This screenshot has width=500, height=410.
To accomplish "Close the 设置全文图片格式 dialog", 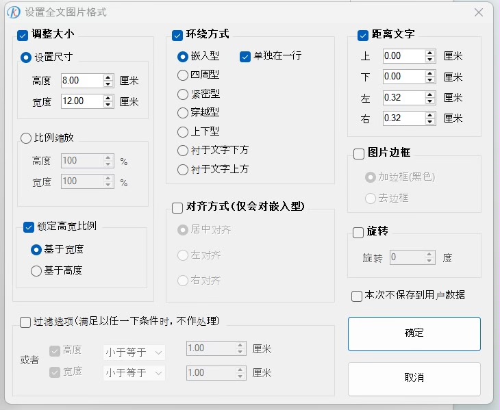I will click(x=478, y=12).
